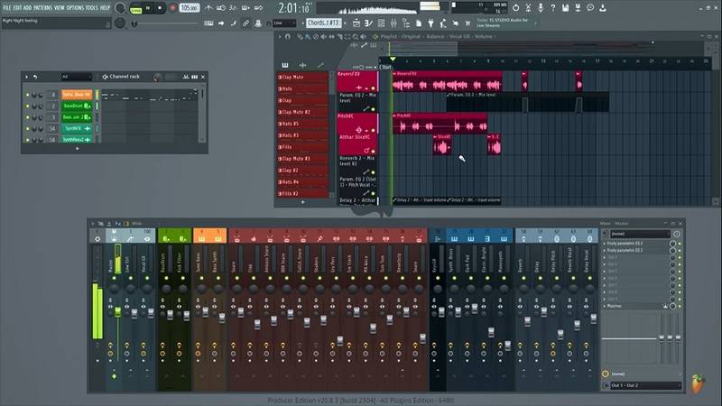Open the EDIT menu
Screen dimensions: 722x406
tap(17, 8)
